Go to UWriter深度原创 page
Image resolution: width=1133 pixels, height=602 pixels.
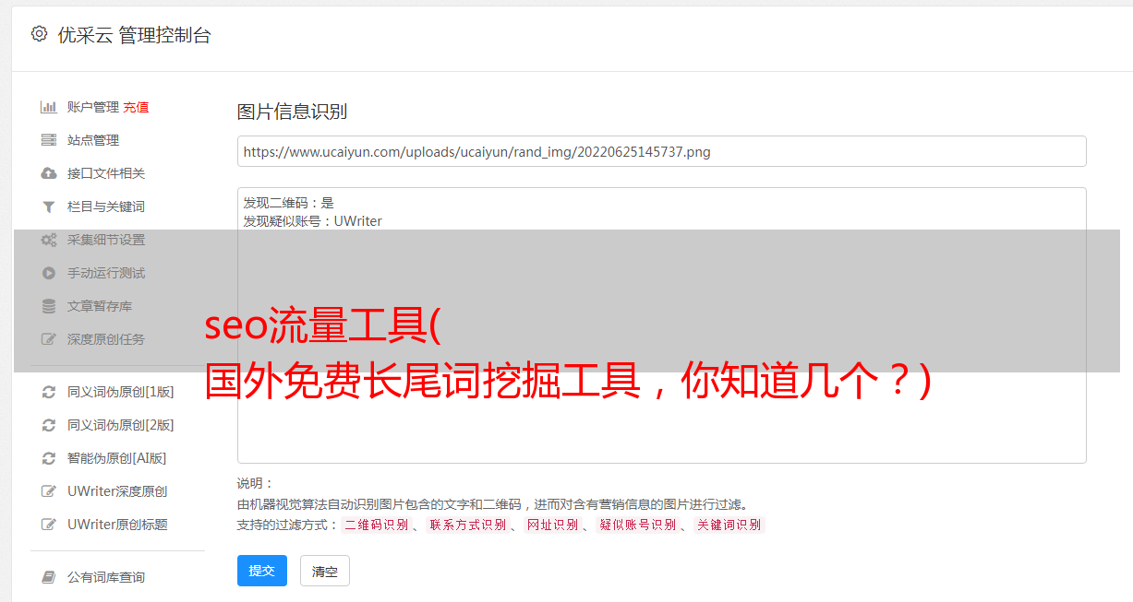click(x=117, y=491)
